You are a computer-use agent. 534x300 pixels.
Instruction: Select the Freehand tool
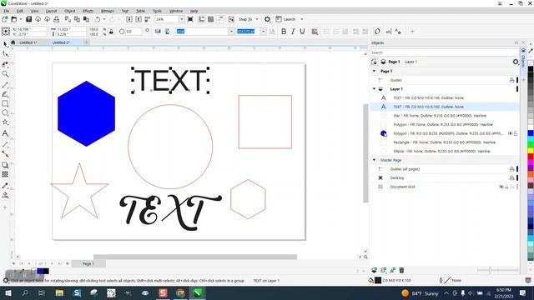(5, 84)
